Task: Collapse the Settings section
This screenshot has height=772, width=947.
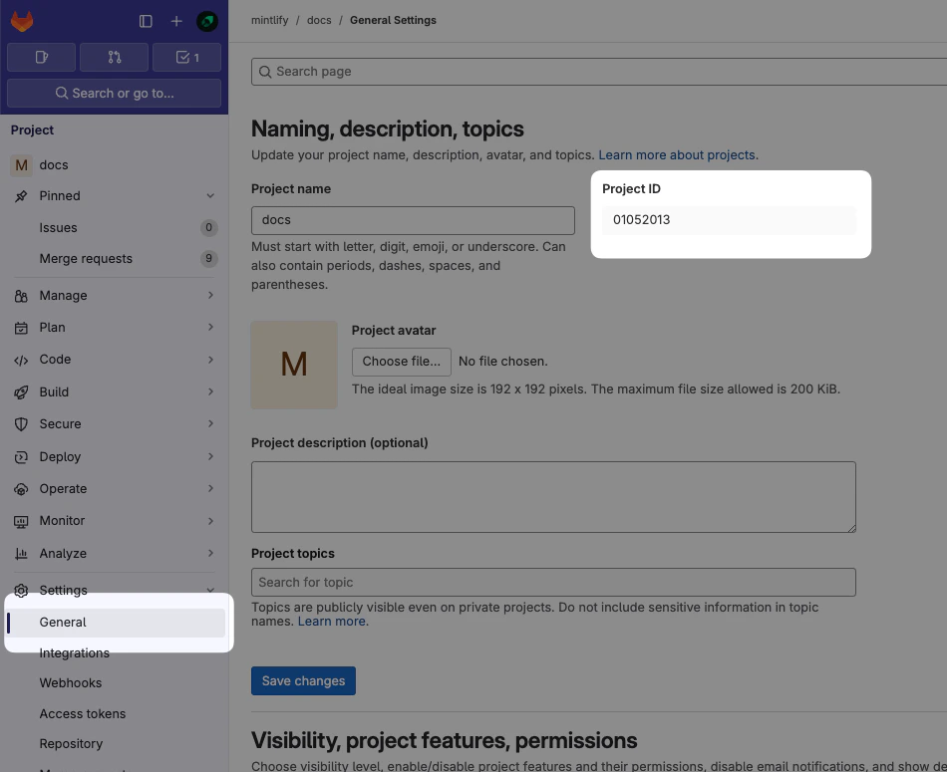Action: point(63,590)
